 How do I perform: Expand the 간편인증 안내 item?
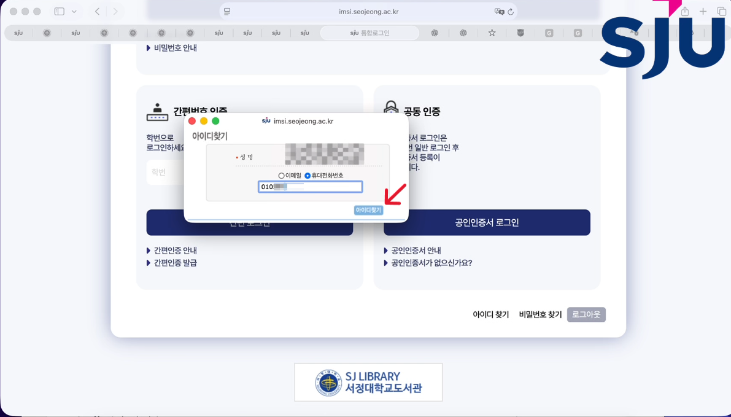tap(175, 251)
